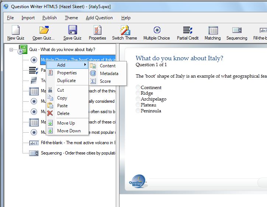Choose Duplicate from the context menu
The width and height of the screenshot is (267, 207).
67,81
